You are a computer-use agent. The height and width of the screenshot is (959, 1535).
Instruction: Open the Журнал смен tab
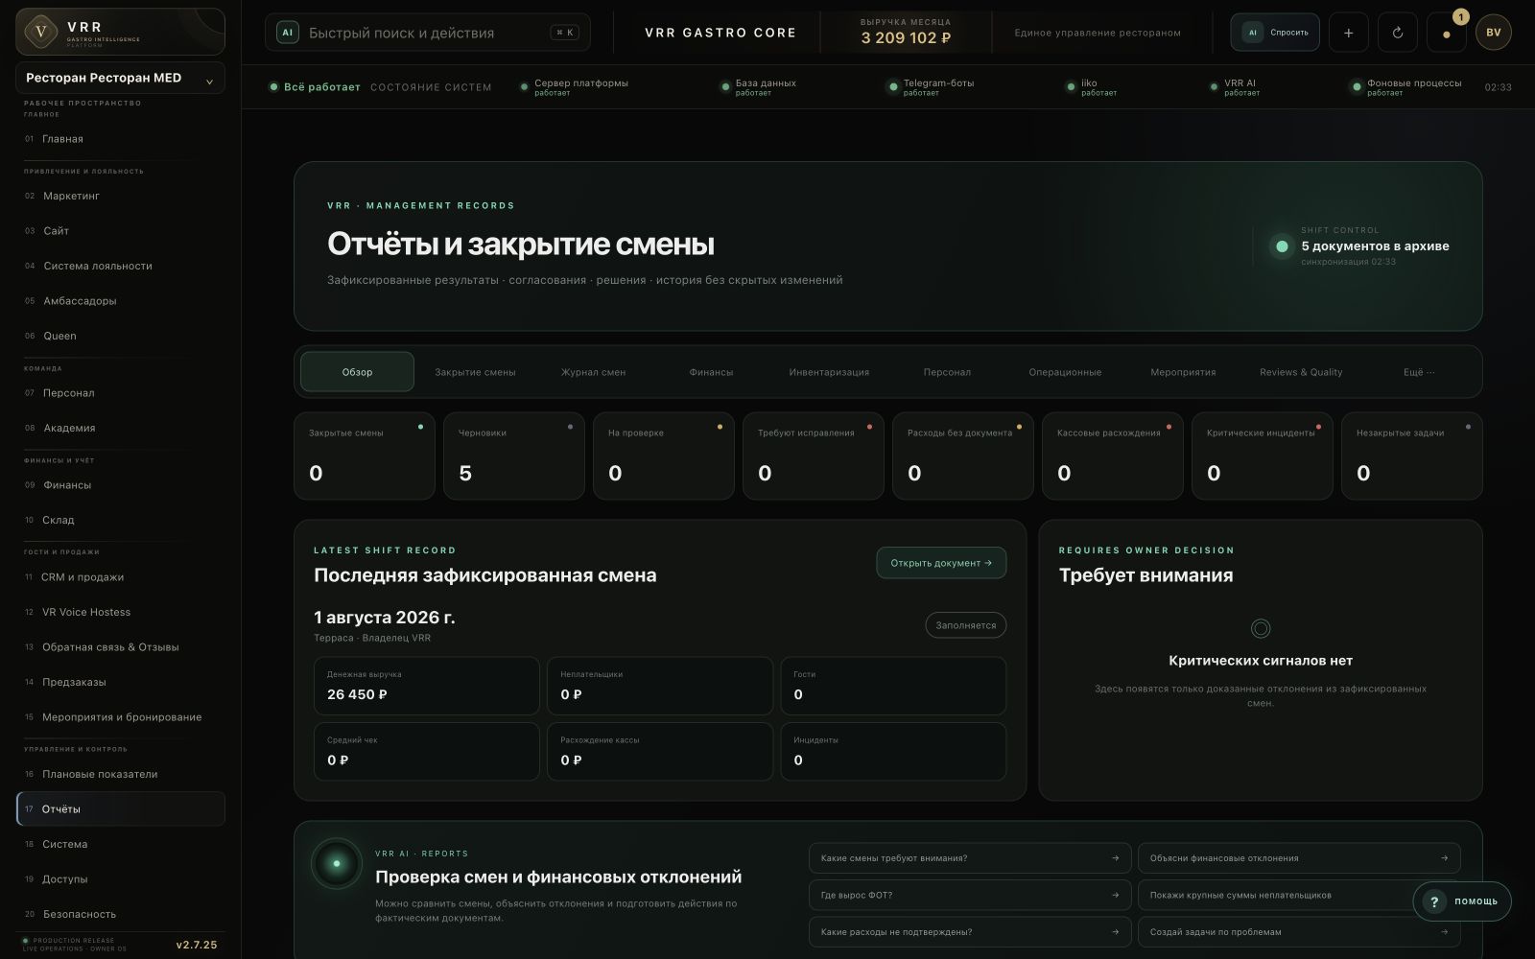(x=593, y=372)
